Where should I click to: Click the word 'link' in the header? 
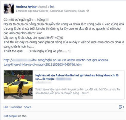tap(52, 7)
